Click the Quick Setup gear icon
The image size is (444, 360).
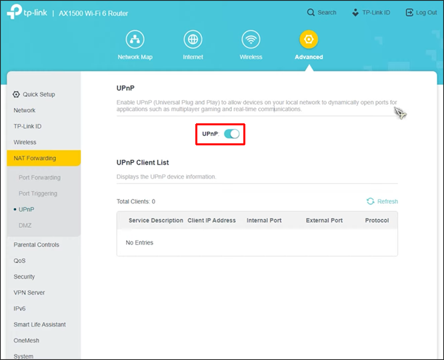tap(16, 94)
